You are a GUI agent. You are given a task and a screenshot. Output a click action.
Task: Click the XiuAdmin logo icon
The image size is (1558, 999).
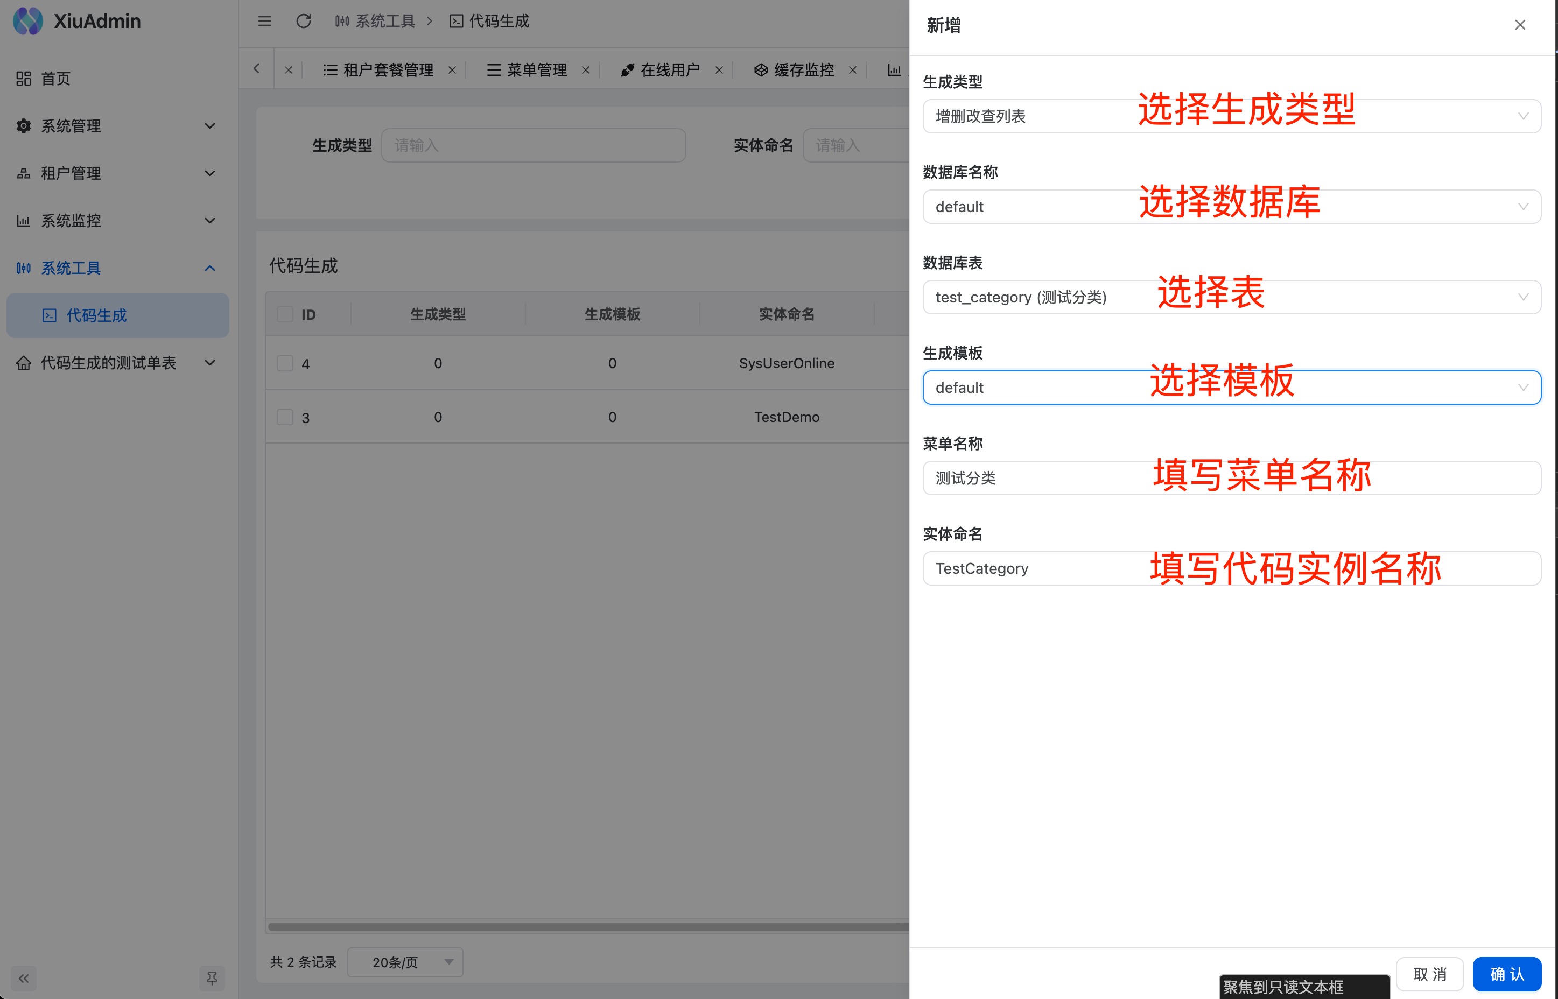[28, 22]
